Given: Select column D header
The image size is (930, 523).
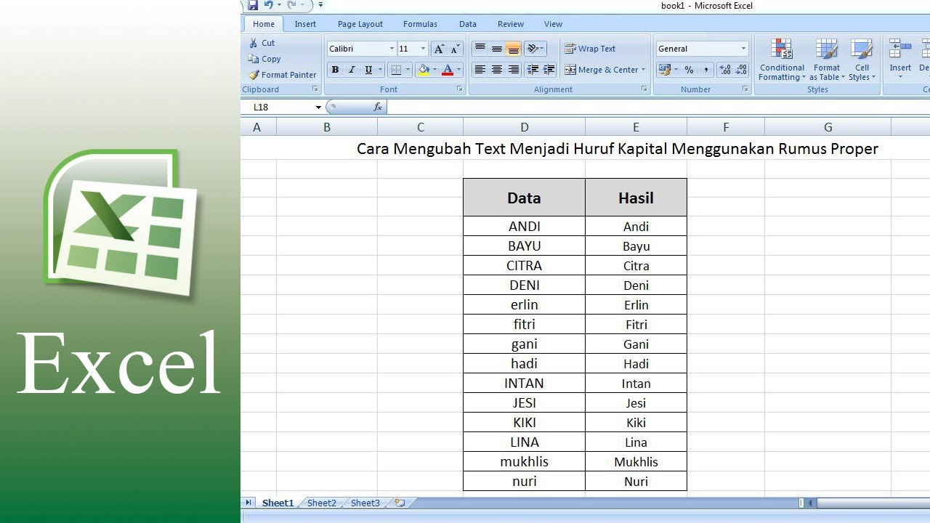Looking at the screenshot, I should point(525,127).
